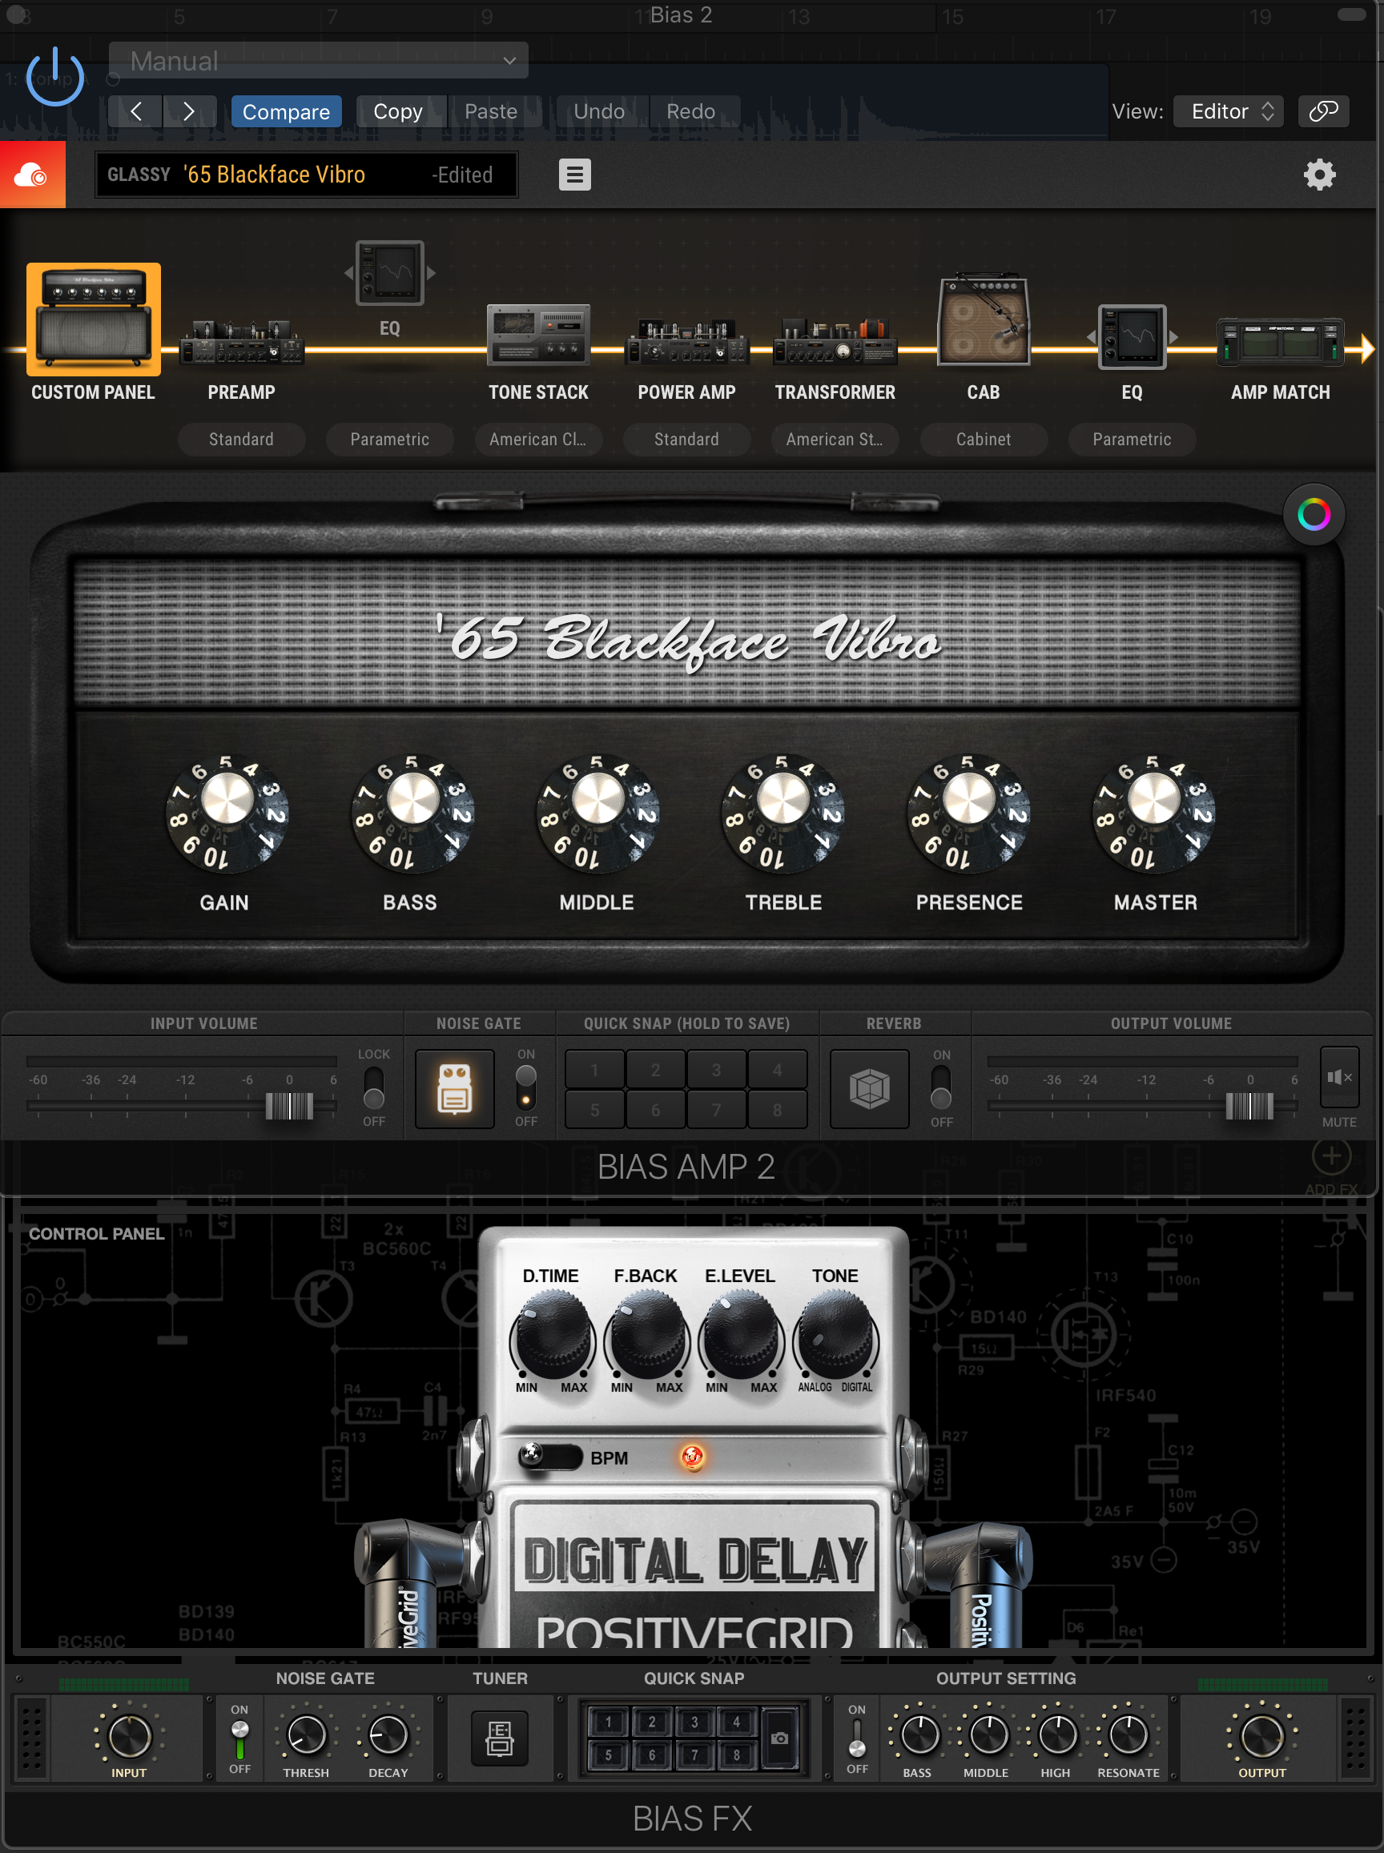
Task: Click the D.TIME knob on delay pedal
Action: [551, 1333]
